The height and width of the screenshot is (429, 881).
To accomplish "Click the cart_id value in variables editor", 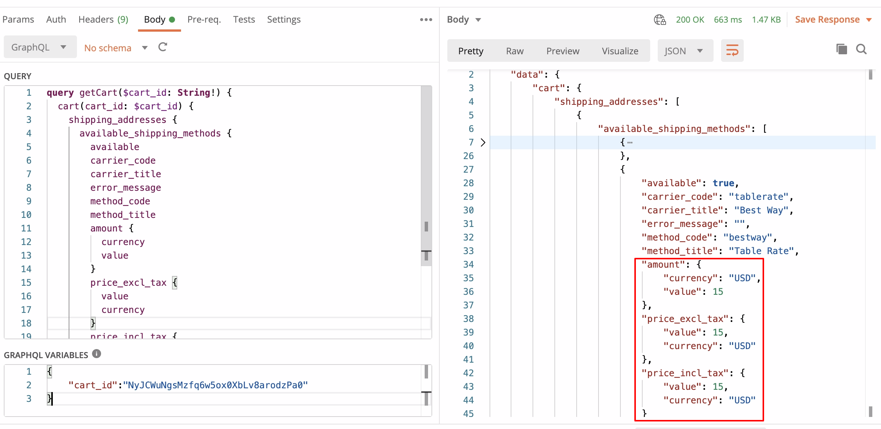I will [215, 385].
